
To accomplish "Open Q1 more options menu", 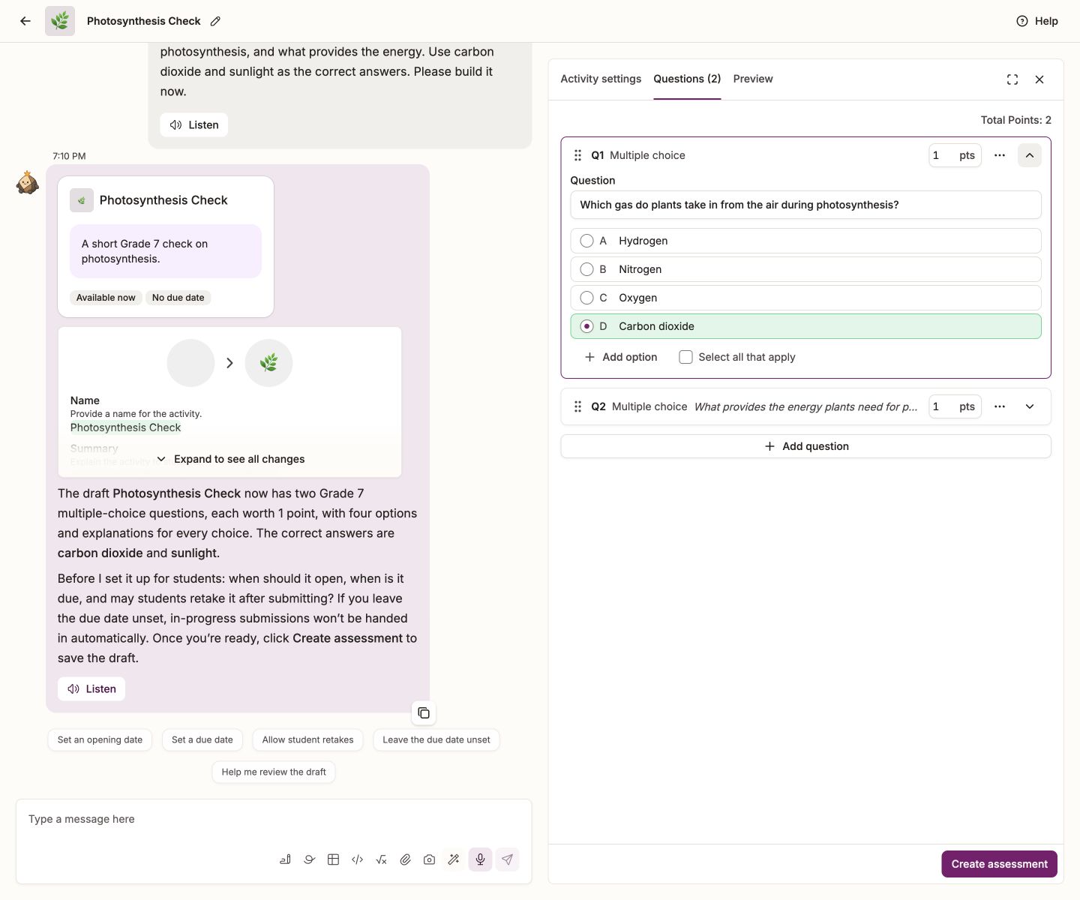I will pyautogui.click(x=1000, y=155).
